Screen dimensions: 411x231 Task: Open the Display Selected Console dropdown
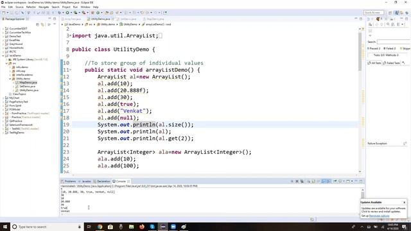[344, 181]
